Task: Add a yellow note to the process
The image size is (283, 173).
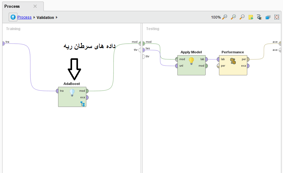Action: [251, 17]
